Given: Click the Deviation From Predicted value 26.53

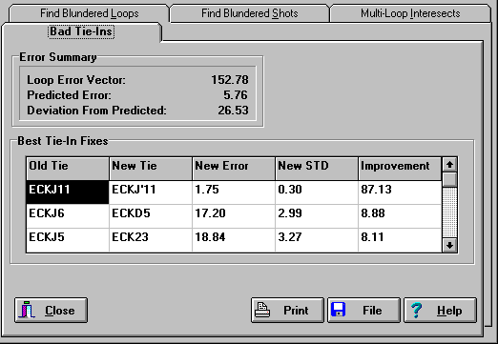Looking at the screenshot, I should (x=233, y=111).
